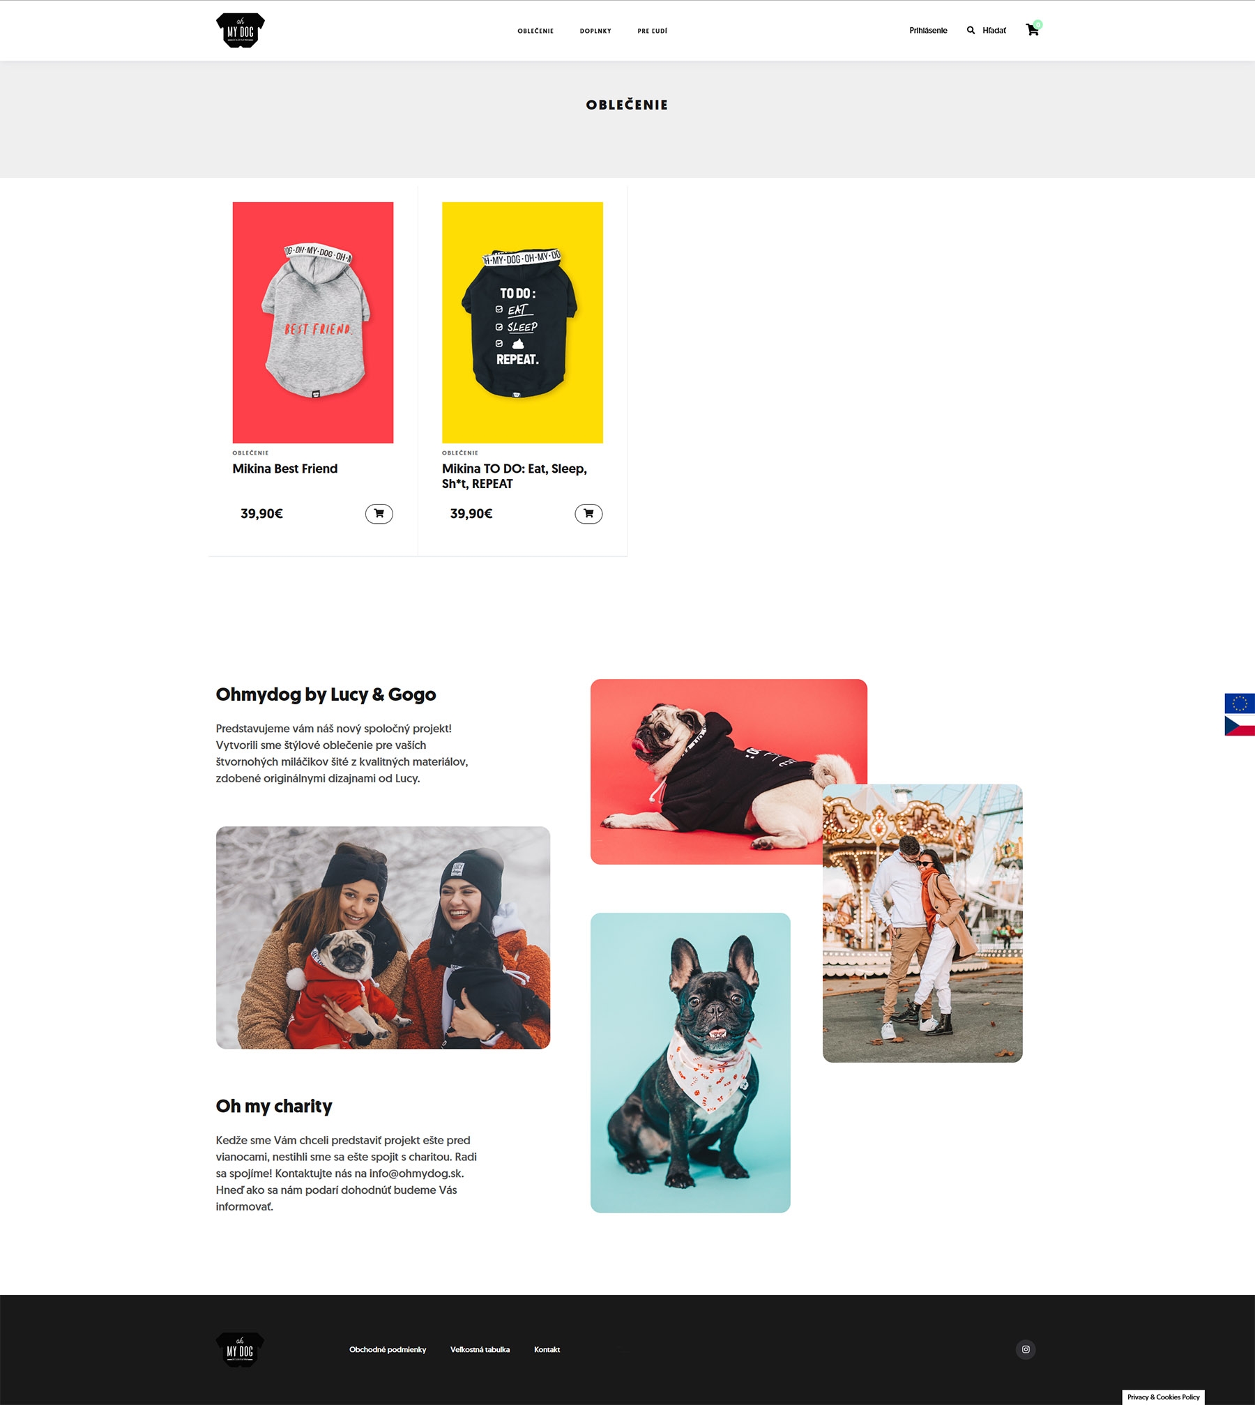Screen dimensions: 1255x1405
Task: Open the Kontakt footer link
Action: click(x=547, y=1350)
